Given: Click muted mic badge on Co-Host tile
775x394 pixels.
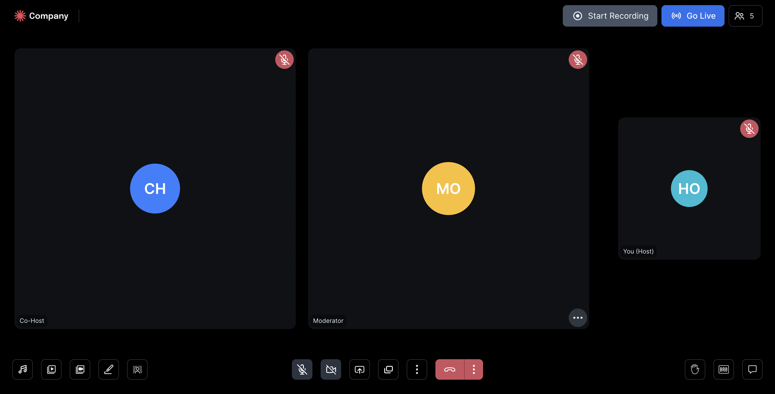Looking at the screenshot, I should [x=284, y=60].
